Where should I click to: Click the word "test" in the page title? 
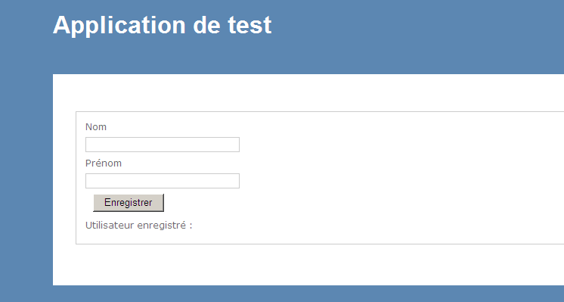click(x=249, y=26)
